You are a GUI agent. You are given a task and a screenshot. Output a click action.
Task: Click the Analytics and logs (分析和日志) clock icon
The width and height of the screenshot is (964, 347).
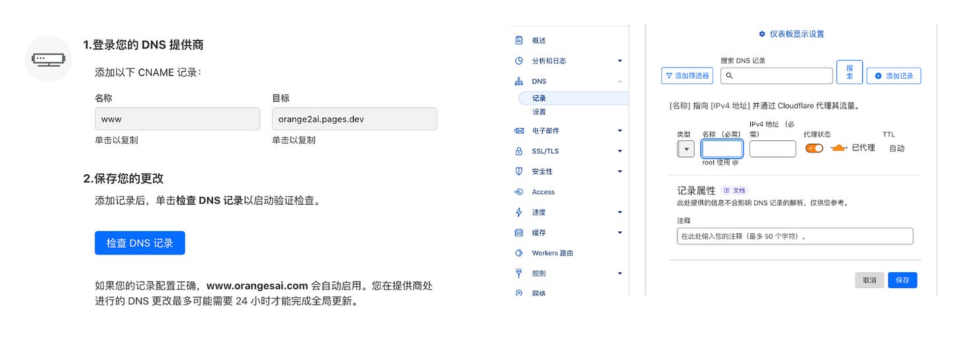tap(519, 61)
